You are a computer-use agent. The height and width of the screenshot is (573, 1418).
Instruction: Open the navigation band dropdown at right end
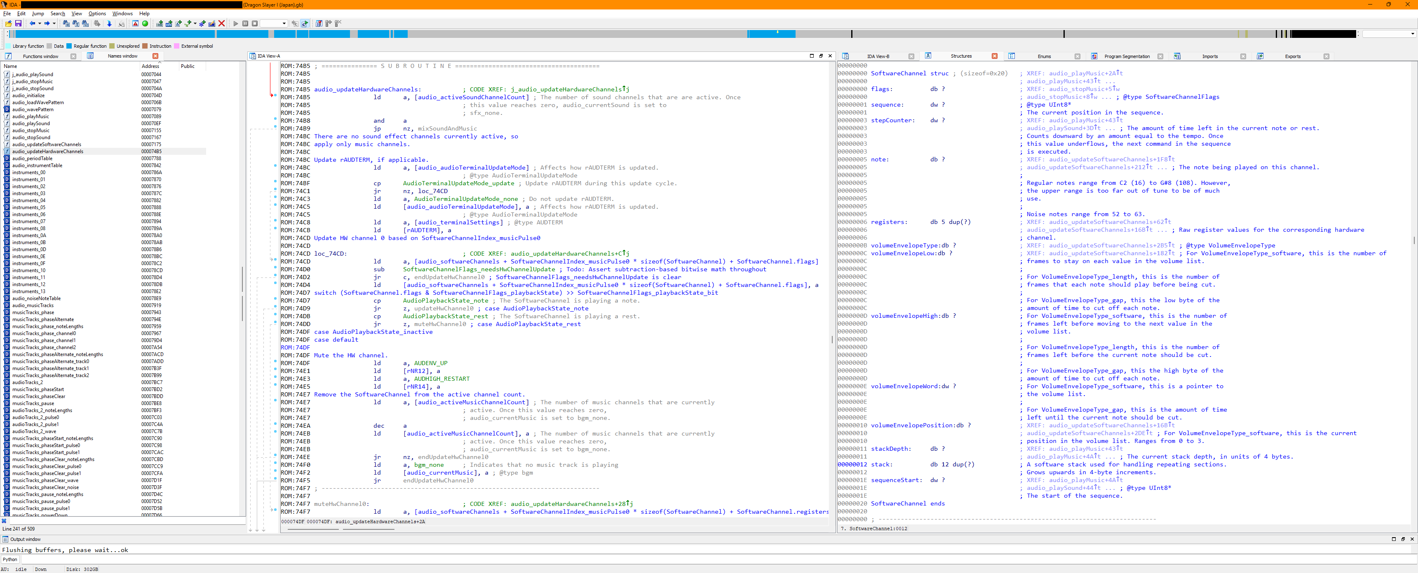(x=1413, y=34)
